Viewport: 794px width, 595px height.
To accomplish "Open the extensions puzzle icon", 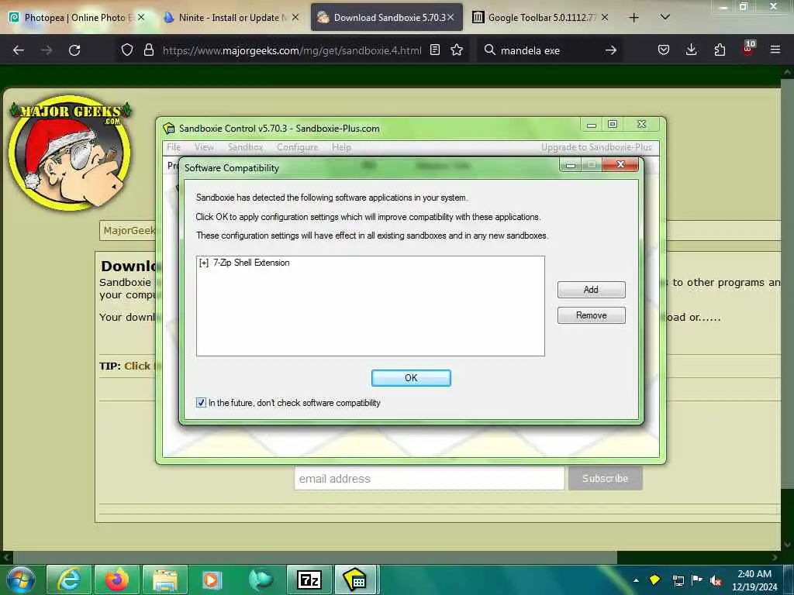I will point(720,50).
